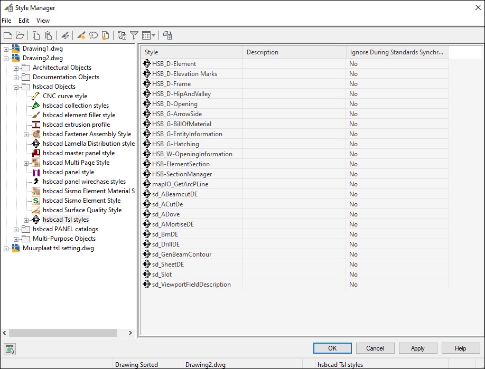The width and height of the screenshot is (485, 369).
Task: Open the view mode dropdown arrow
Action: (153, 35)
